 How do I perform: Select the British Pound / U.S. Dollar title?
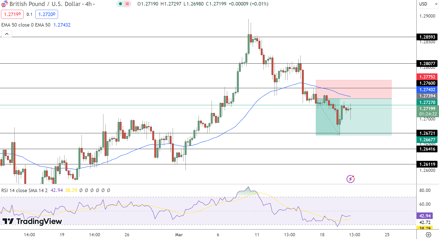pyautogui.click(x=45, y=4)
